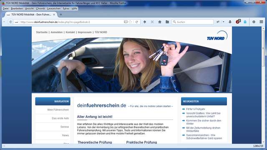Click the stop loading X icon
Screen dimensions: 267x150
point(152,22)
